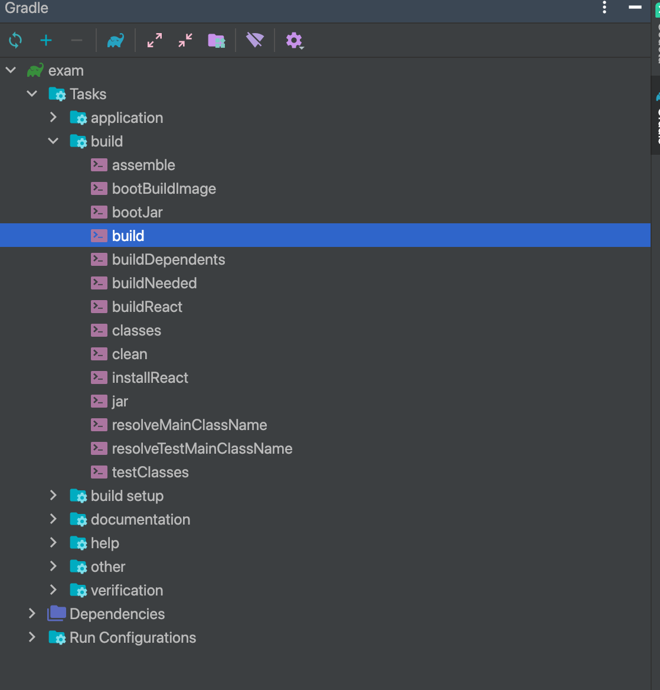This screenshot has height=690, width=660.
Task: Open the Gradle panel options menu
Action: [x=605, y=7]
